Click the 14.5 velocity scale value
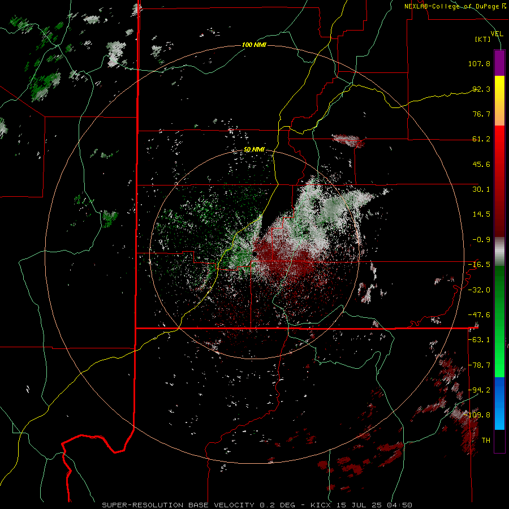The height and width of the screenshot is (509, 509). pos(481,214)
